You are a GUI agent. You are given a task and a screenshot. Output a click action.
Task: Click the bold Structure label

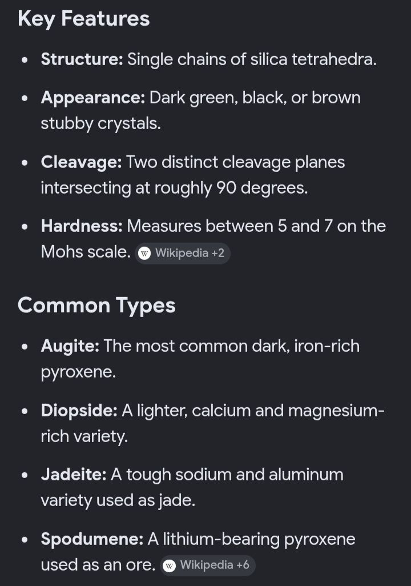pyautogui.click(x=82, y=59)
